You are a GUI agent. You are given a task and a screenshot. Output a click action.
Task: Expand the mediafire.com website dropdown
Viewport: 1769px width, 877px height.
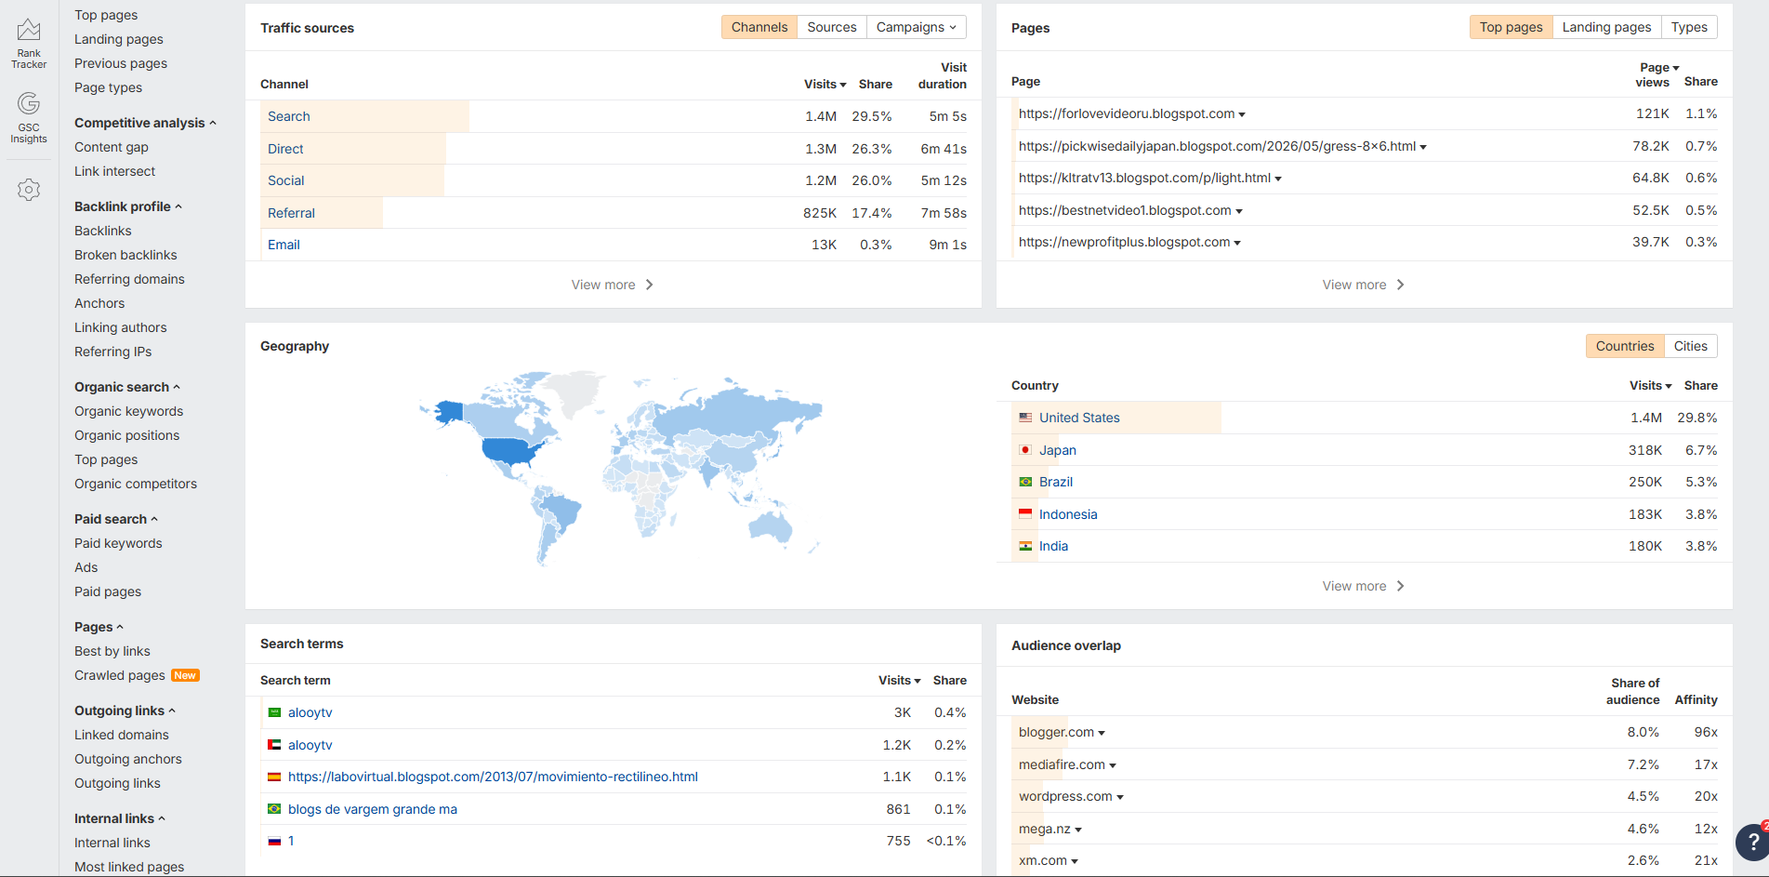[1113, 765]
